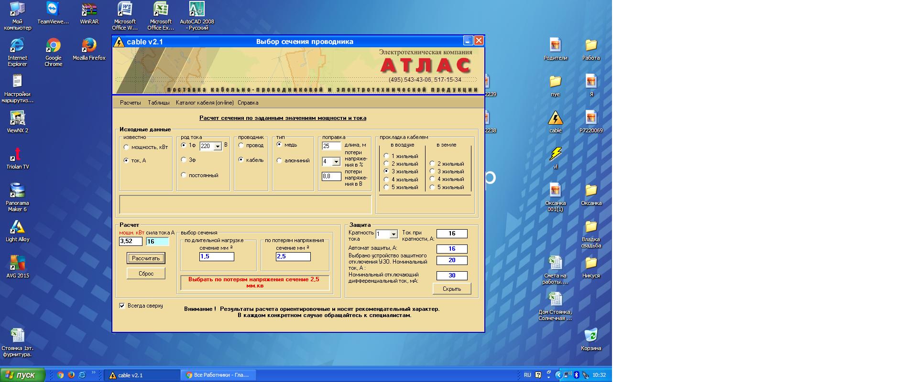
Task: Open the 220 В voltage dropdown
Action: pos(218,146)
